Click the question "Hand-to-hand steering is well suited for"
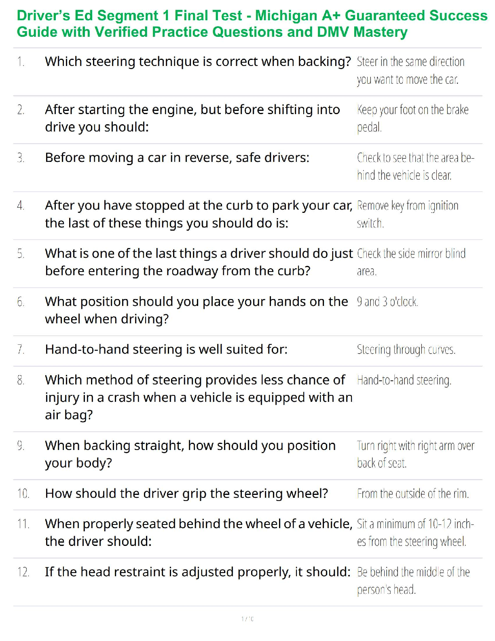495x641 pixels. (166, 349)
